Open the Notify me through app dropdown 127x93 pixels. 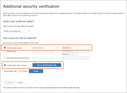point(17,31)
